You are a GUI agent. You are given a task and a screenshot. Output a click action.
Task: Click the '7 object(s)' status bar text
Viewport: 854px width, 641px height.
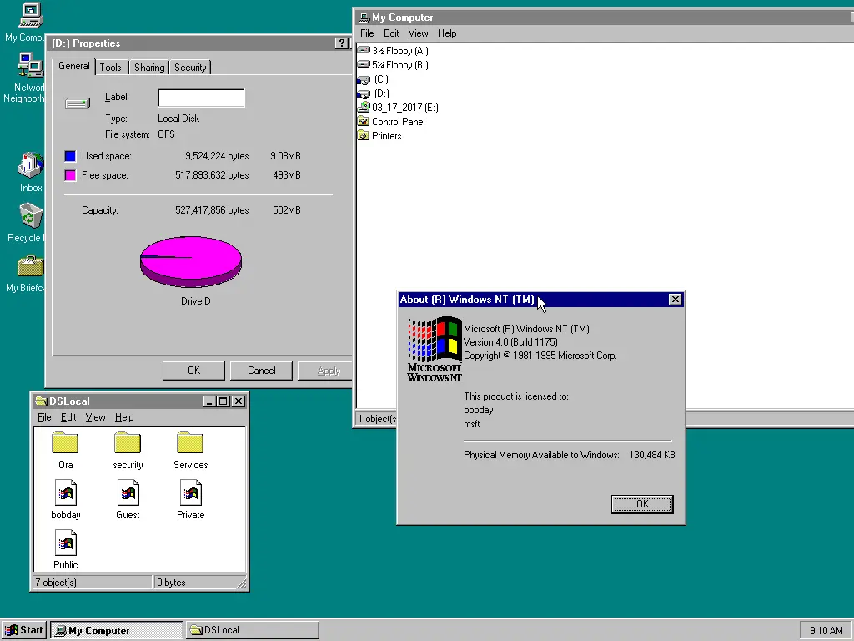click(x=56, y=582)
